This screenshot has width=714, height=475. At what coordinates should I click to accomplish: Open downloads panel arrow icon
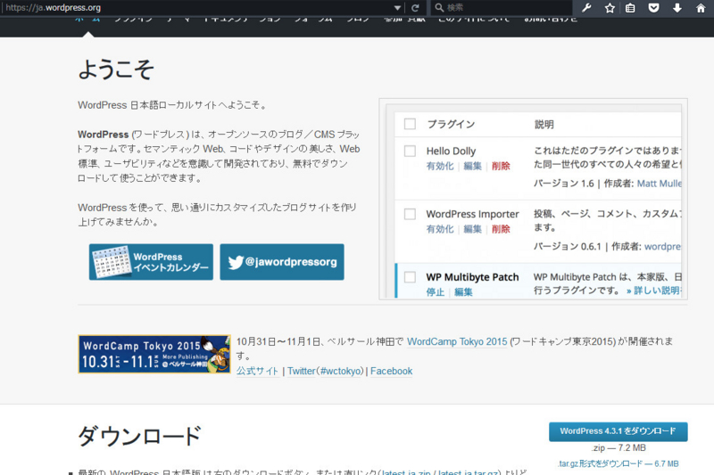click(x=677, y=8)
